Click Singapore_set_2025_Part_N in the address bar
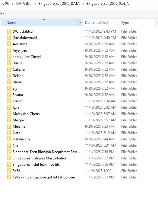This screenshot has width=158, height=202. (x=108, y=4)
